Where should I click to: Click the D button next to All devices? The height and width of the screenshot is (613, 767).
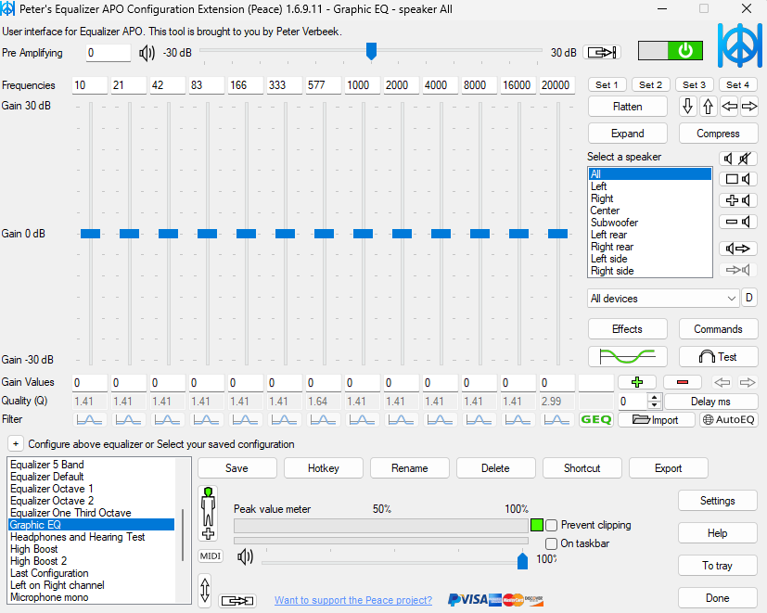(x=748, y=298)
